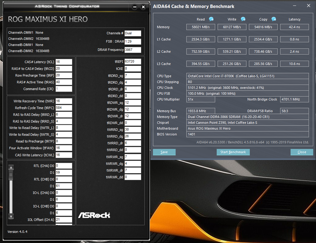Click the Read info bubble icon in AIDA64
This screenshot has width=316, height=243.
211,19
